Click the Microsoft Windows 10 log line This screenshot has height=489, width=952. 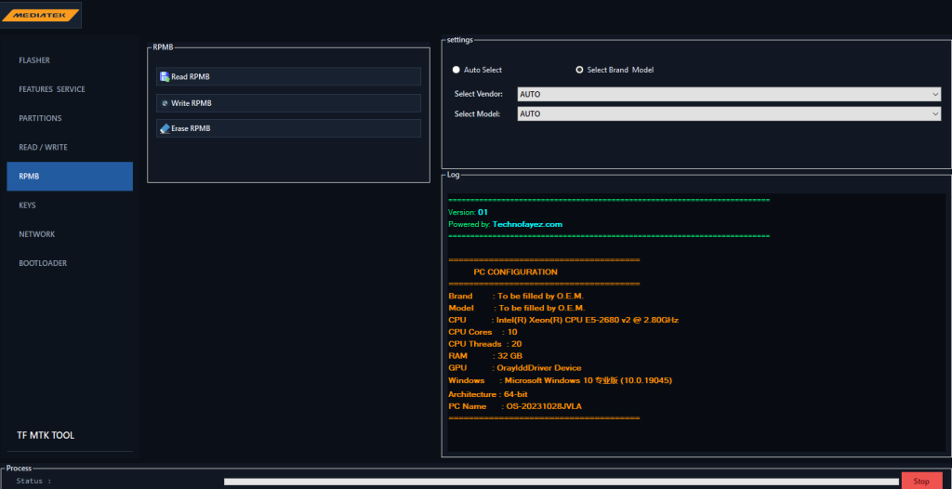[x=561, y=381]
